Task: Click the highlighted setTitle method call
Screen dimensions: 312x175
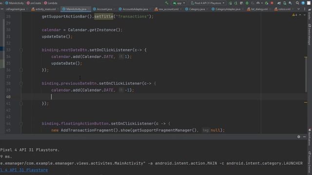Action: (x=104, y=17)
